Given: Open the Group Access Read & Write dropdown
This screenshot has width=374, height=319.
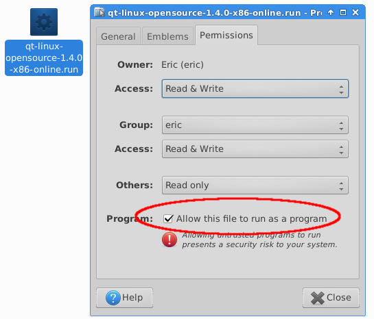Looking at the screenshot, I should click(x=255, y=149).
